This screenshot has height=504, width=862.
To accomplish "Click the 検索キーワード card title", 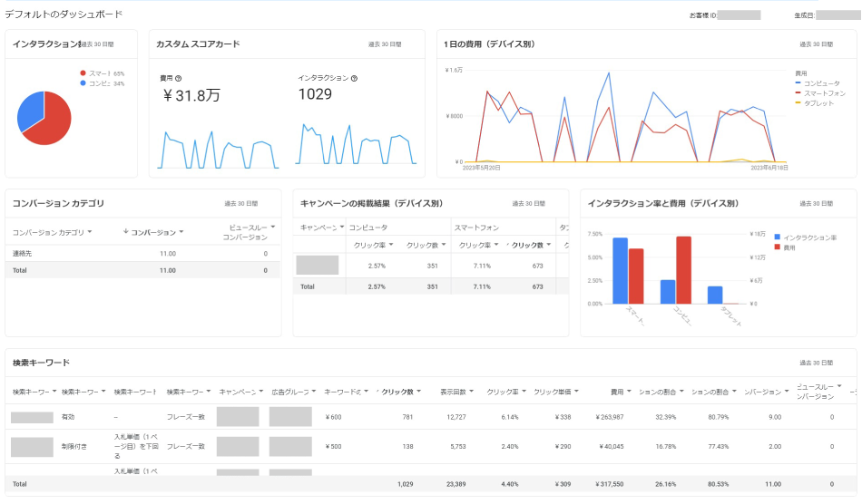I will [41, 363].
